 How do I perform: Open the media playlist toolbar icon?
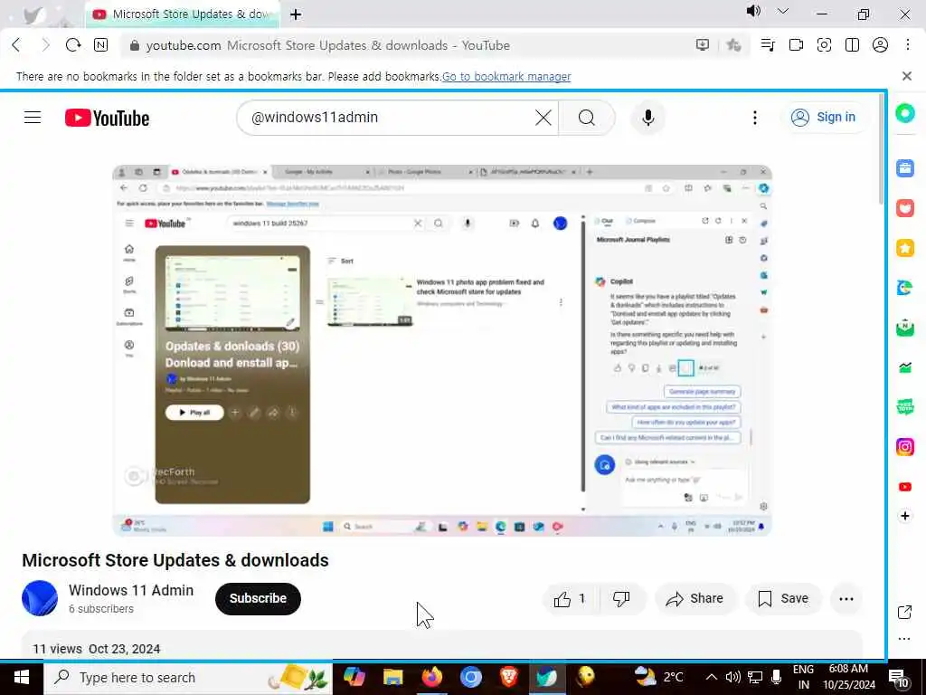pos(768,45)
